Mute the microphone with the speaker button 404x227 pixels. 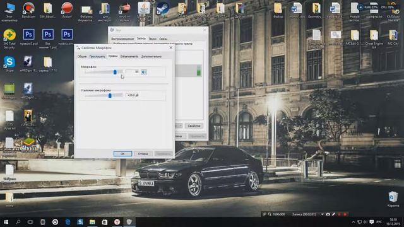144,72
